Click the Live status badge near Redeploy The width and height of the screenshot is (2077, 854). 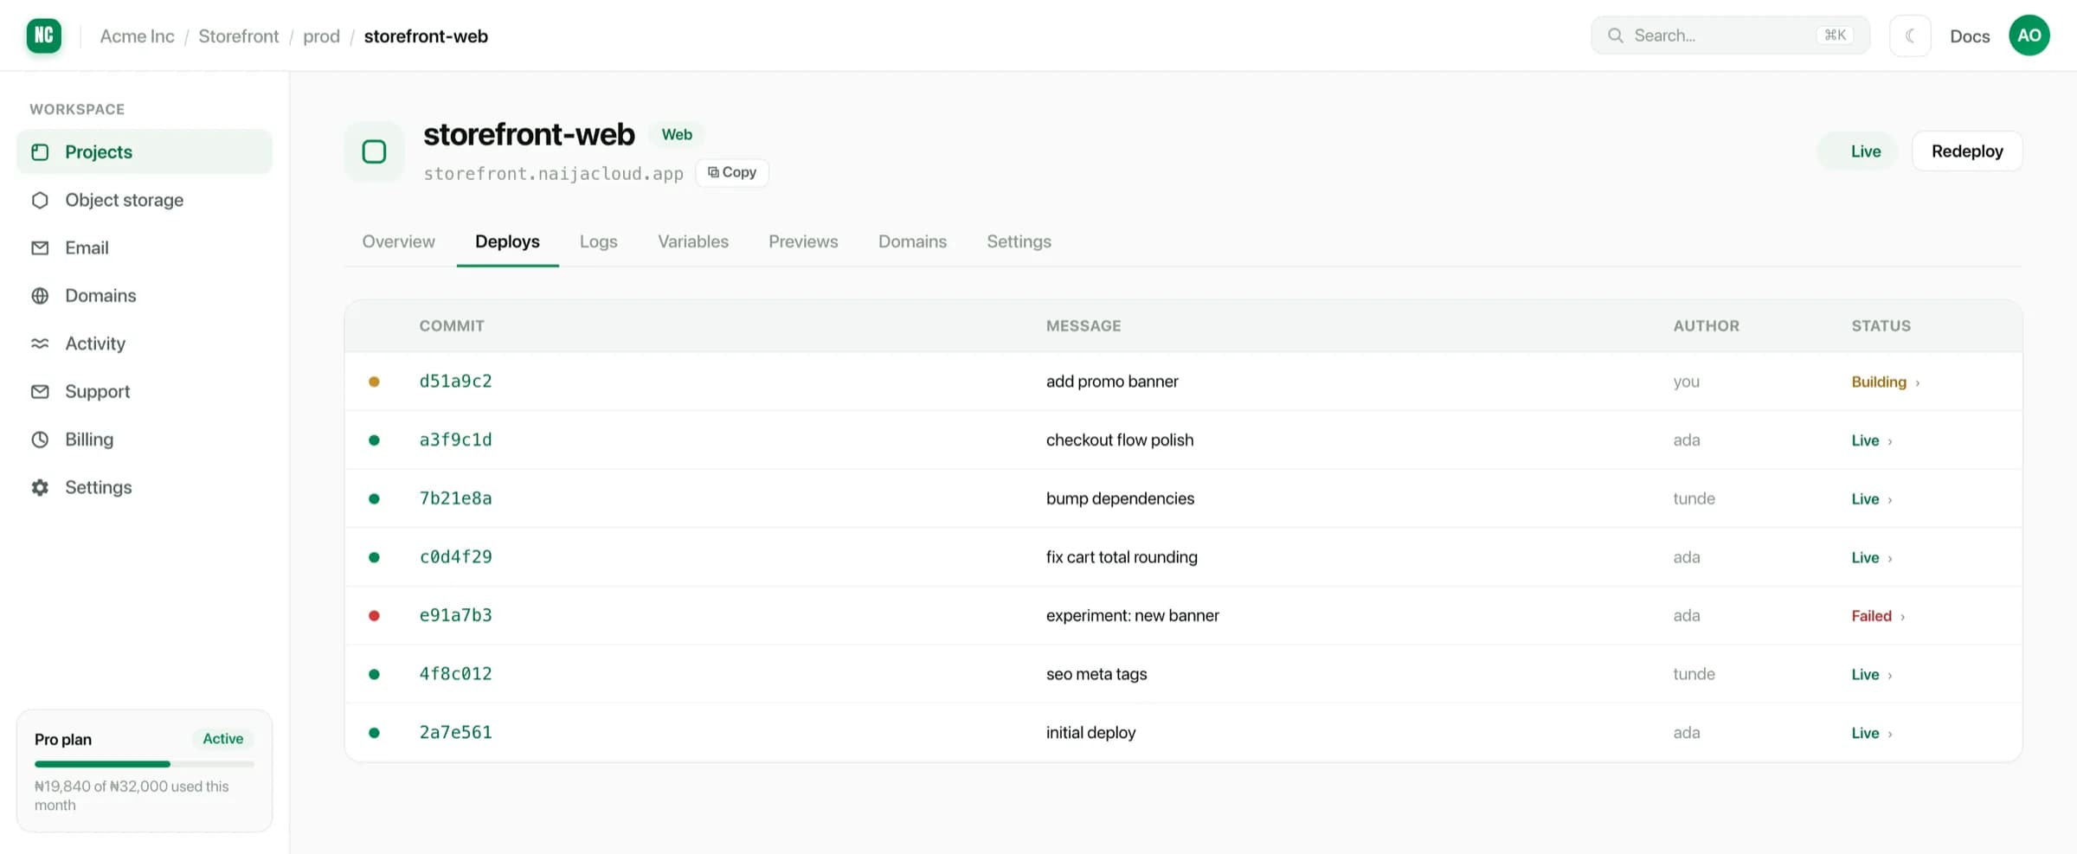click(x=1857, y=151)
